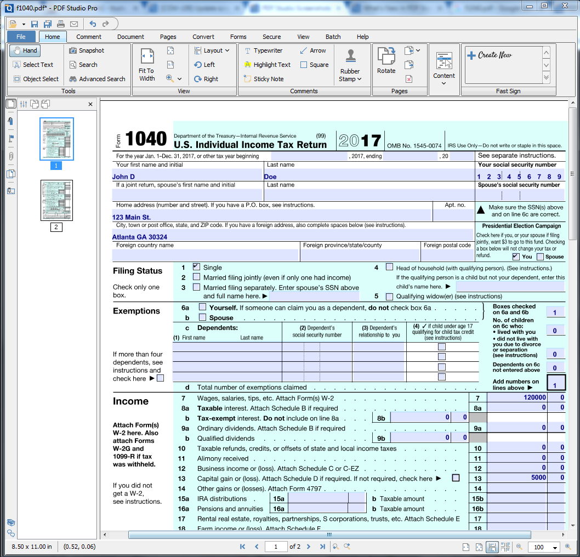Check the Single filing status box
580x557 pixels.
click(x=196, y=266)
